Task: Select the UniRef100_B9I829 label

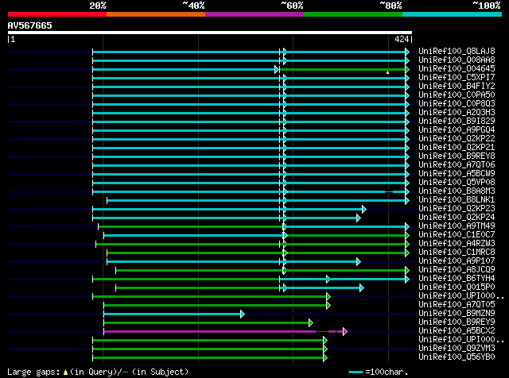Action: pos(457,121)
